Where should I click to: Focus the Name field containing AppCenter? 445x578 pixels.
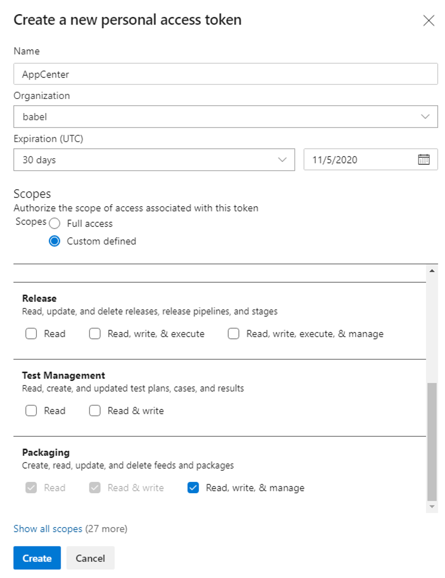(225, 74)
